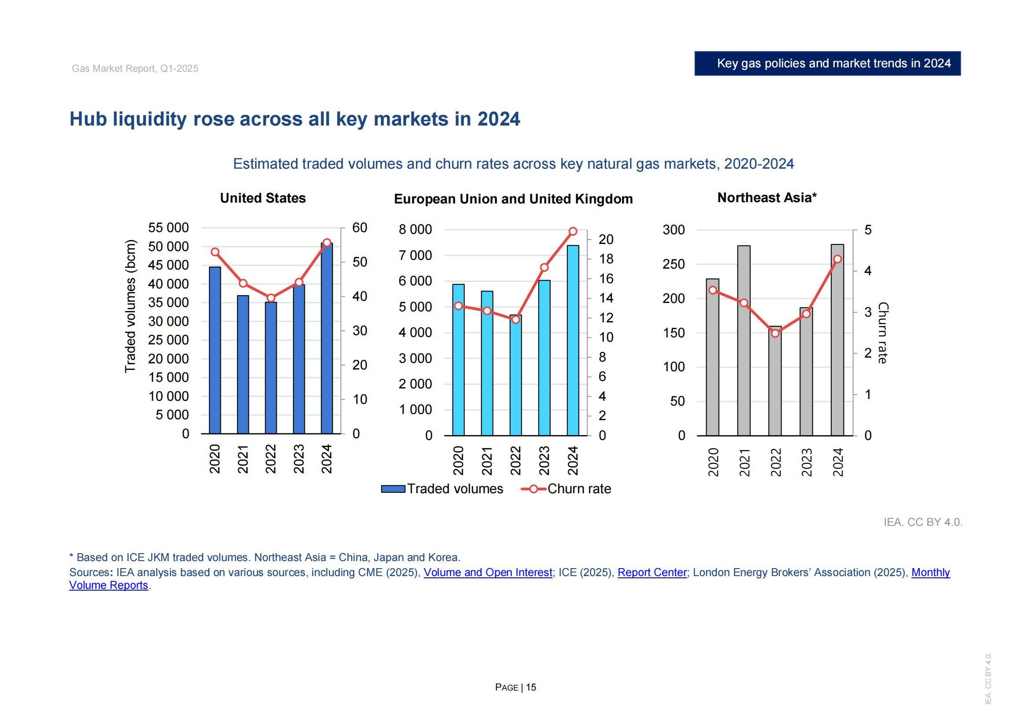Click the 2020 bar in United States chart
The image size is (1030, 728).
215,350
